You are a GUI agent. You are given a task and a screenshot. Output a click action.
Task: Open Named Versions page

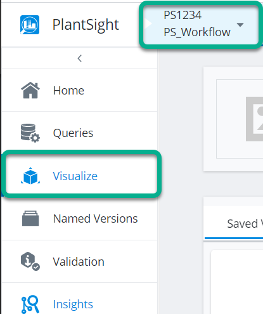tap(80, 219)
